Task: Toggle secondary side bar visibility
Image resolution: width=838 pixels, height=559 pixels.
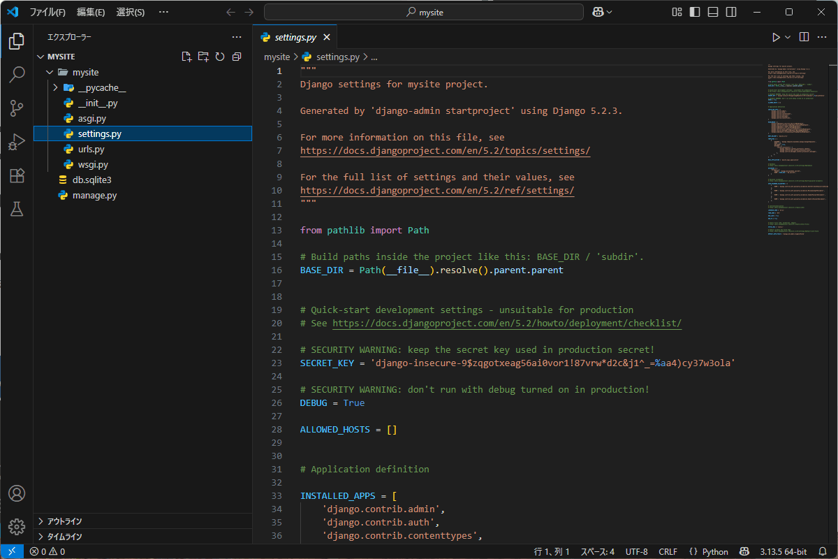Action: coord(730,12)
